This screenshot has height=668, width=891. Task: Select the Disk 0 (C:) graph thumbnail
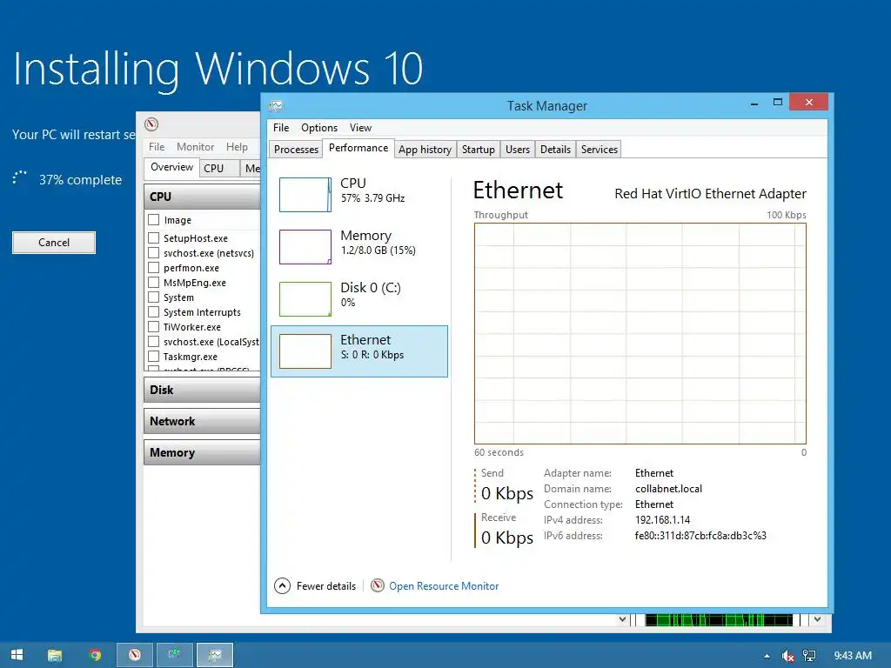[x=305, y=299]
